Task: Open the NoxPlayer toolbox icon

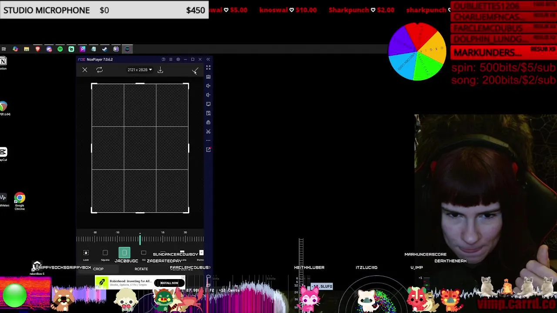Action: (x=208, y=122)
